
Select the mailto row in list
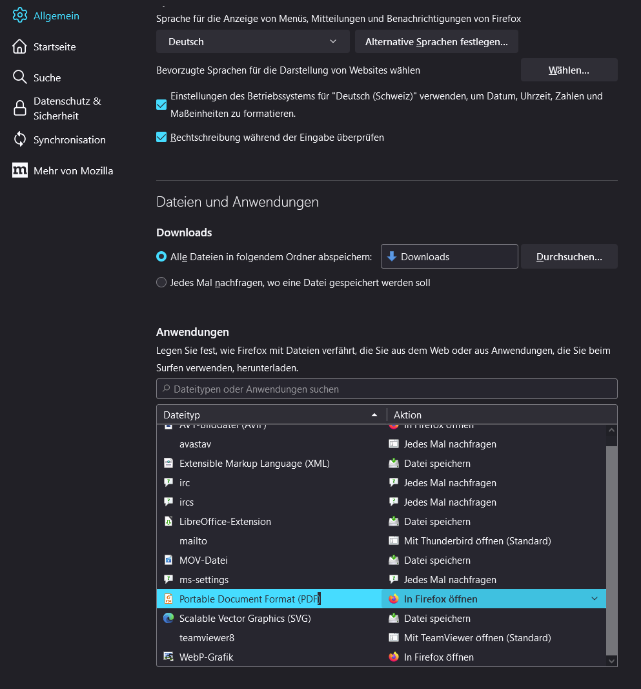click(x=271, y=541)
